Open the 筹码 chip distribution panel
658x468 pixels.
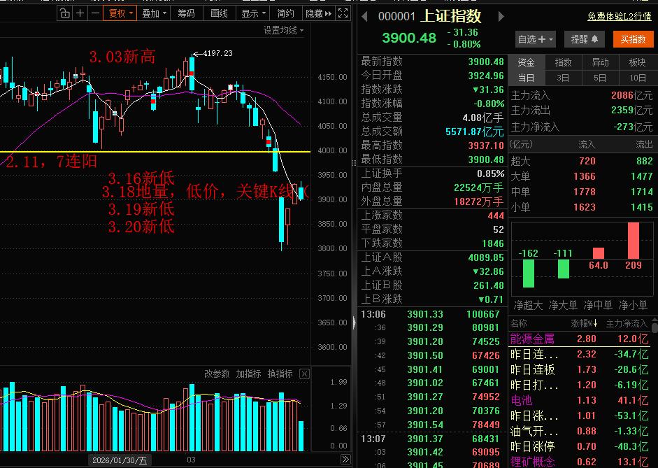[185, 13]
